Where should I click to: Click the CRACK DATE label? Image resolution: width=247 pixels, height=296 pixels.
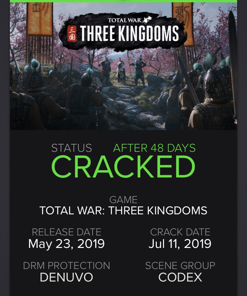[180, 232]
